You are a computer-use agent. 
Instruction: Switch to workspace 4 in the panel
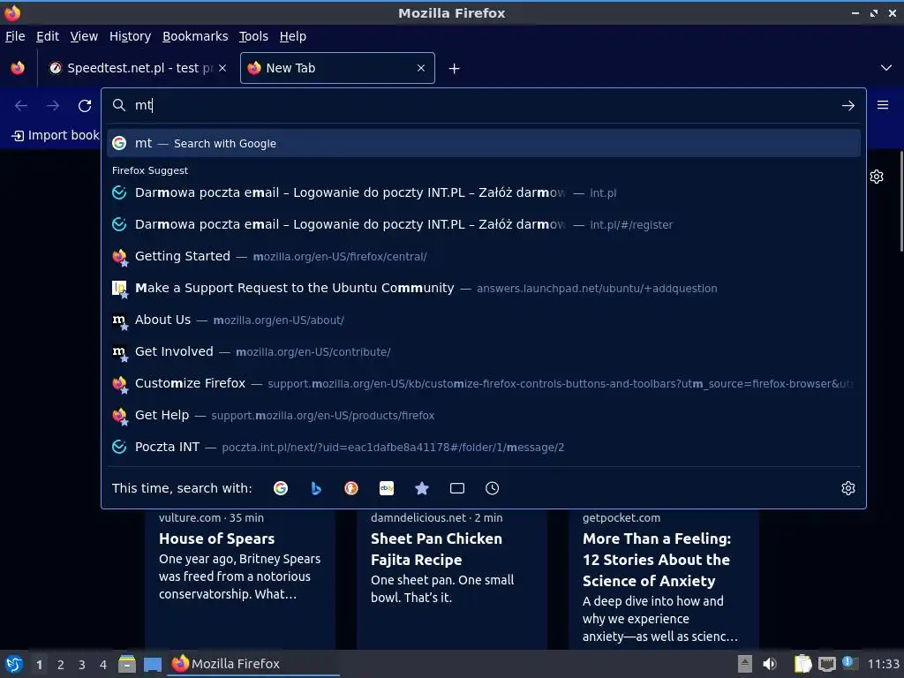tap(103, 665)
